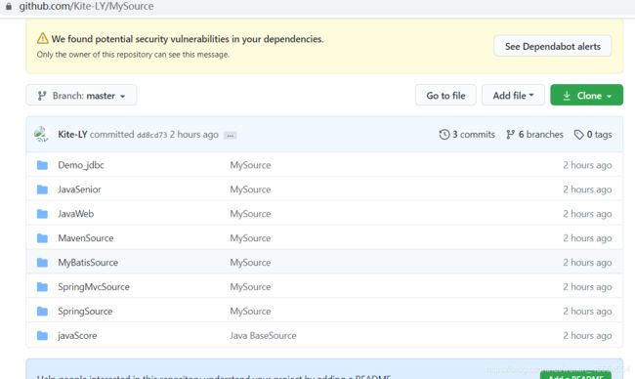Click the JavaWeb folder icon
635x379 pixels.
pos(42,214)
